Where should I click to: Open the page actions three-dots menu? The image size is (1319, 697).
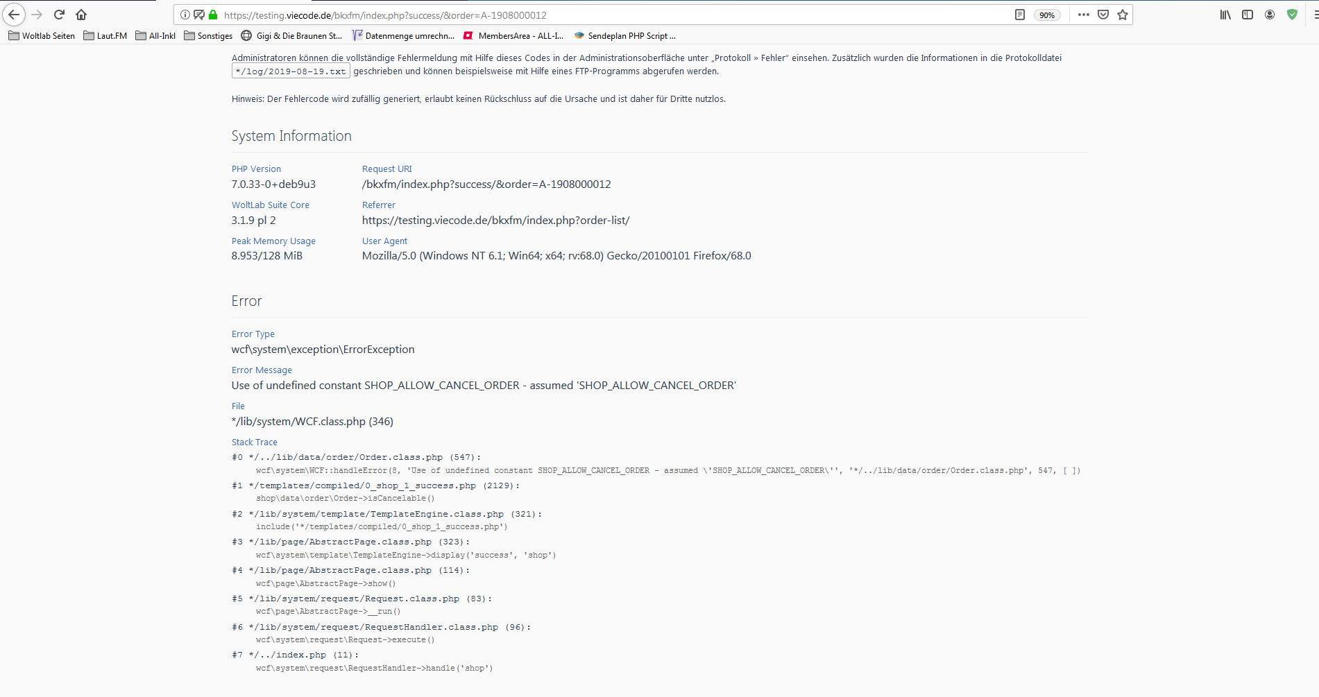(1083, 15)
